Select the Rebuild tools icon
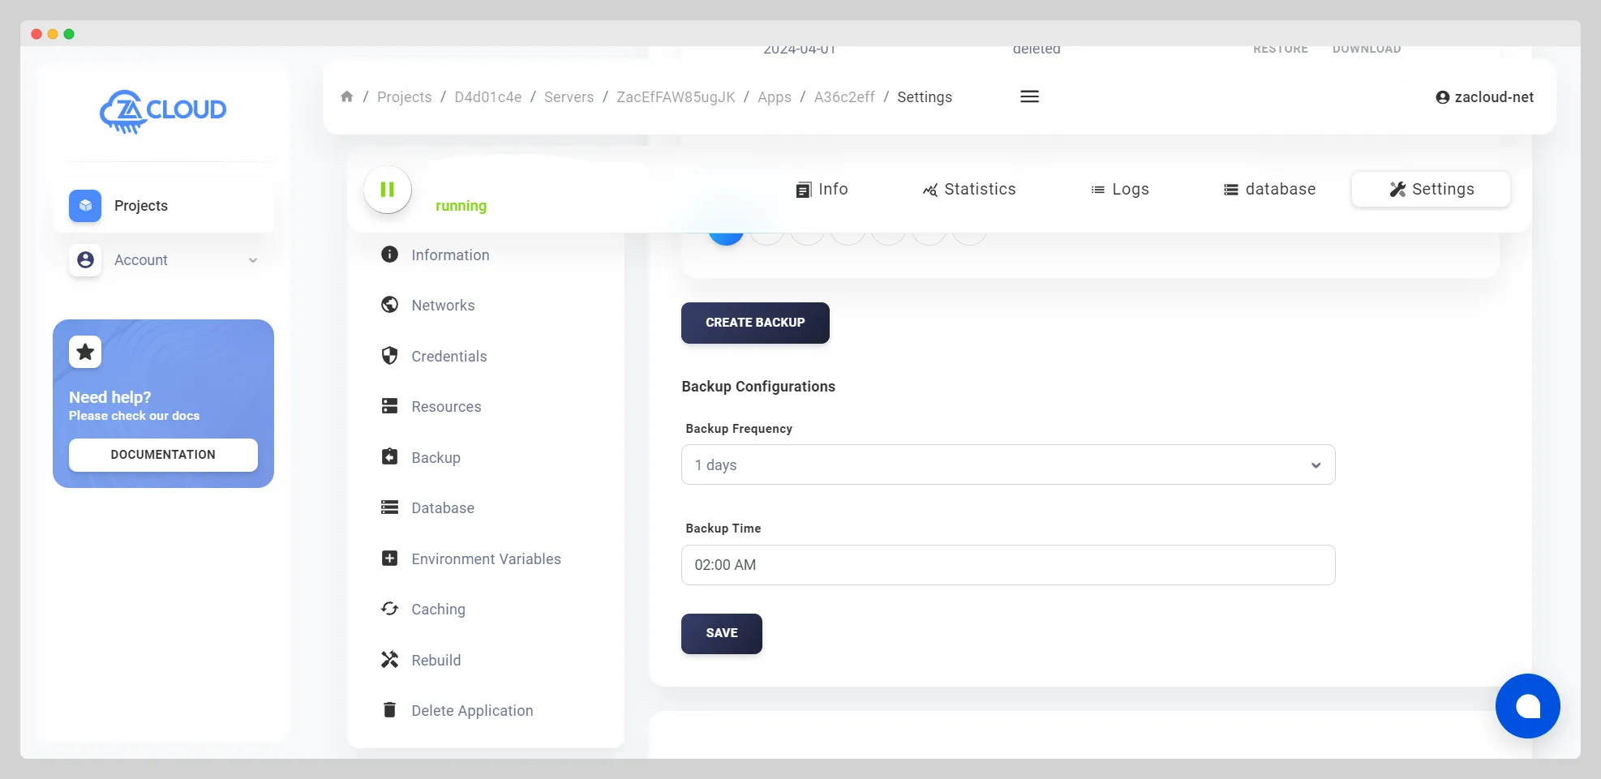Screen dimensions: 1601x779 coord(389,660)
